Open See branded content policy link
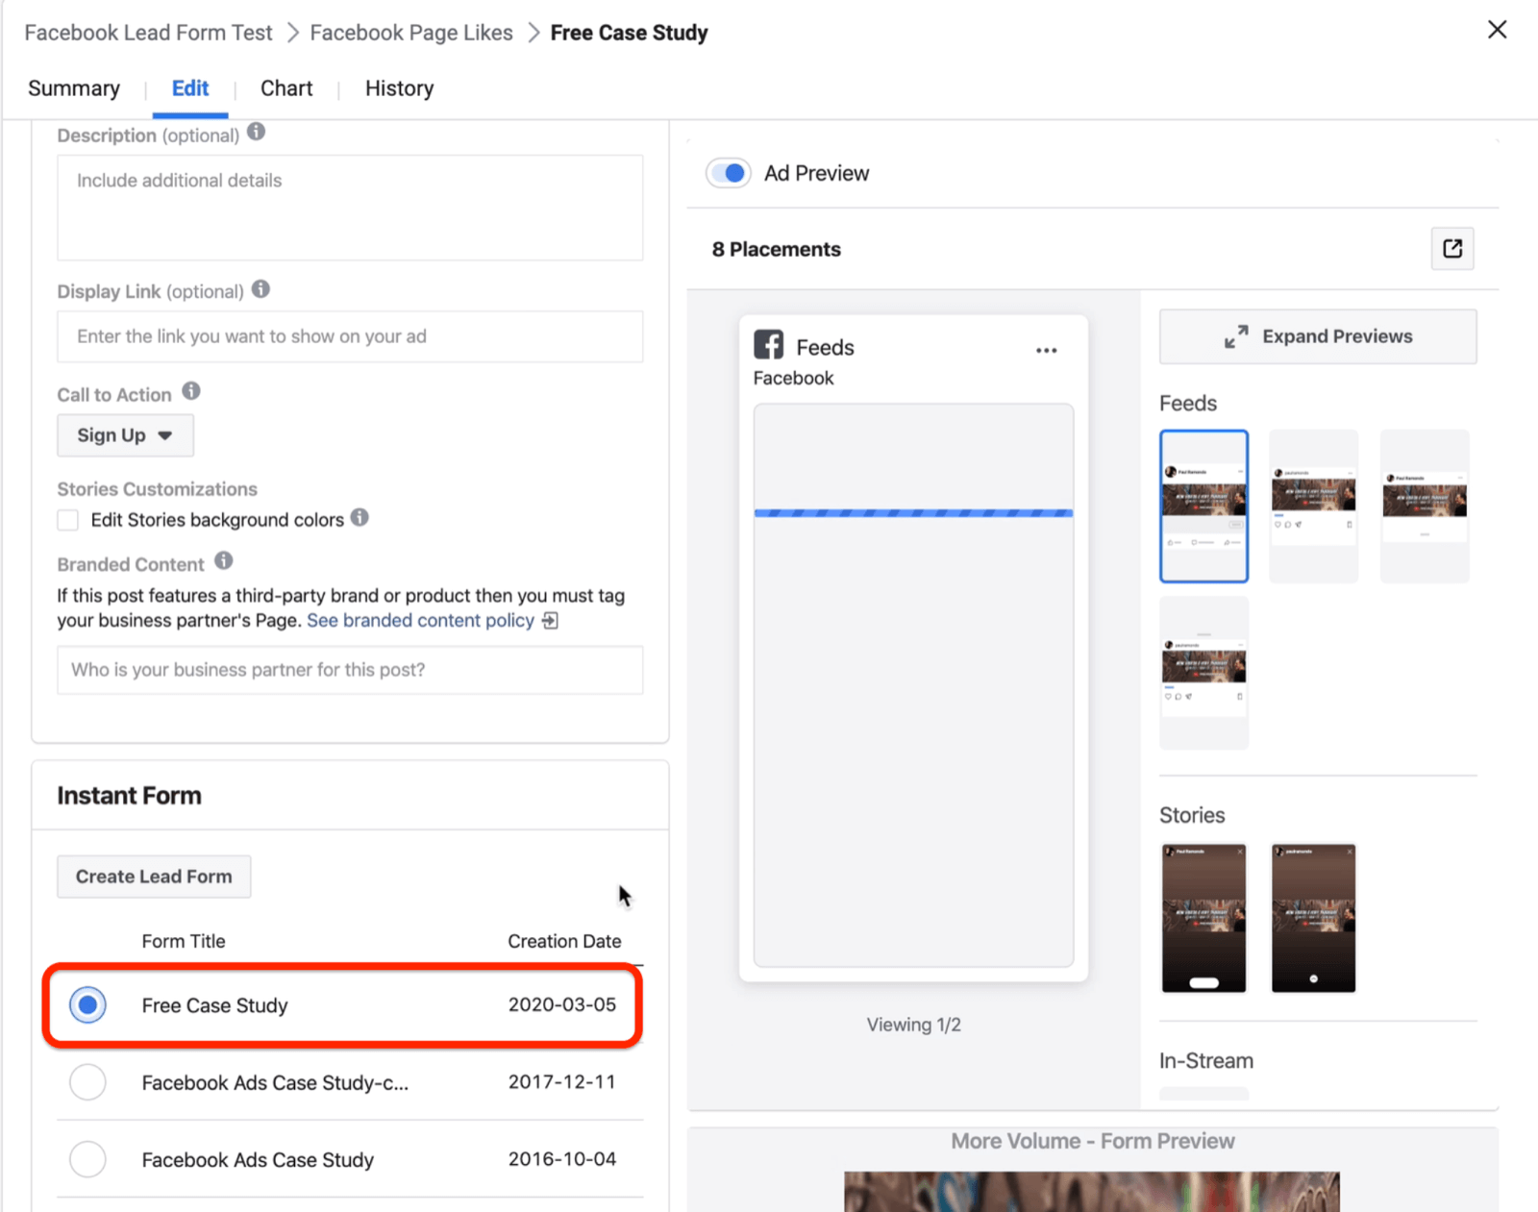 [420, 621]
